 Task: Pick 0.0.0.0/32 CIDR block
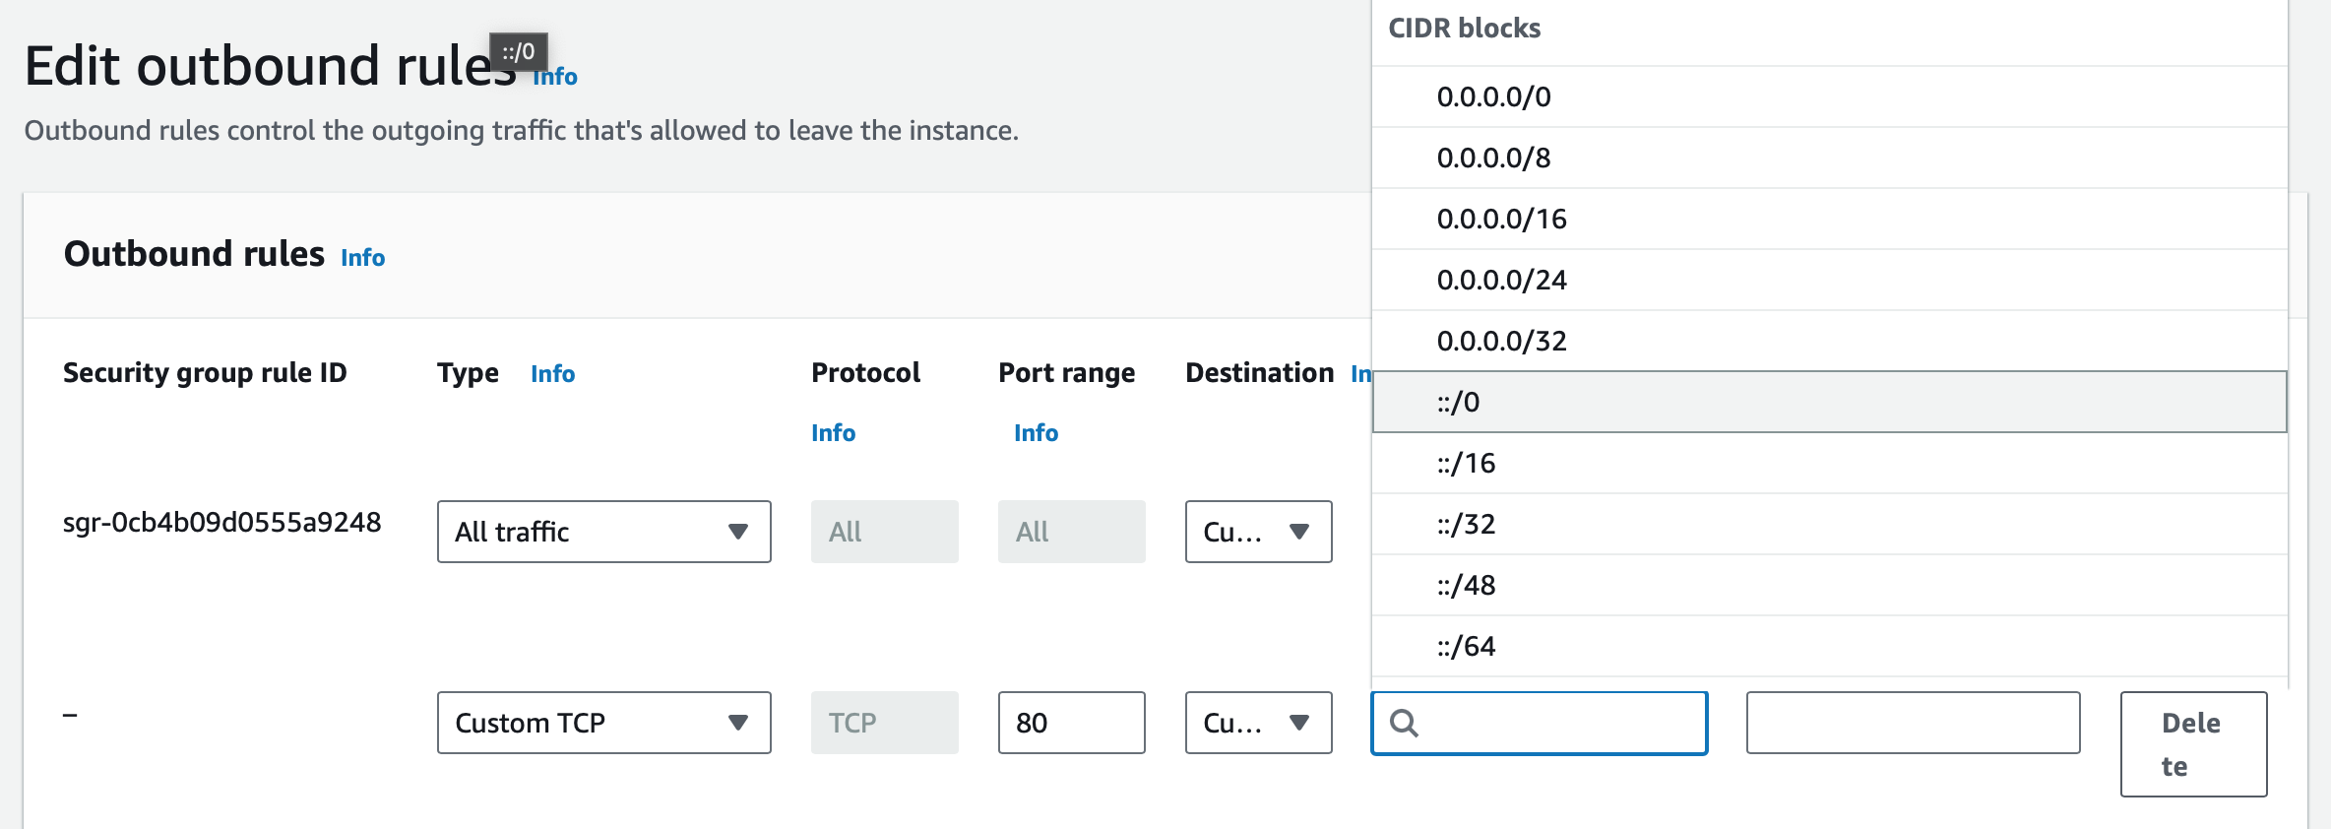tap(1501, 341)
